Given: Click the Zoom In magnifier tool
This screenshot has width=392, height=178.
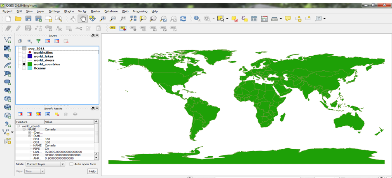Looking at the screenshot, I should [103, 19].
